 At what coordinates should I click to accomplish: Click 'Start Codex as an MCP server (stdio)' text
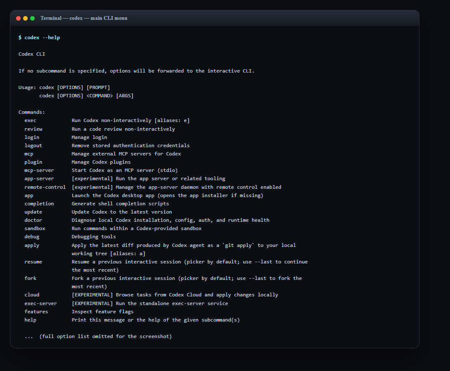point(125,170)
